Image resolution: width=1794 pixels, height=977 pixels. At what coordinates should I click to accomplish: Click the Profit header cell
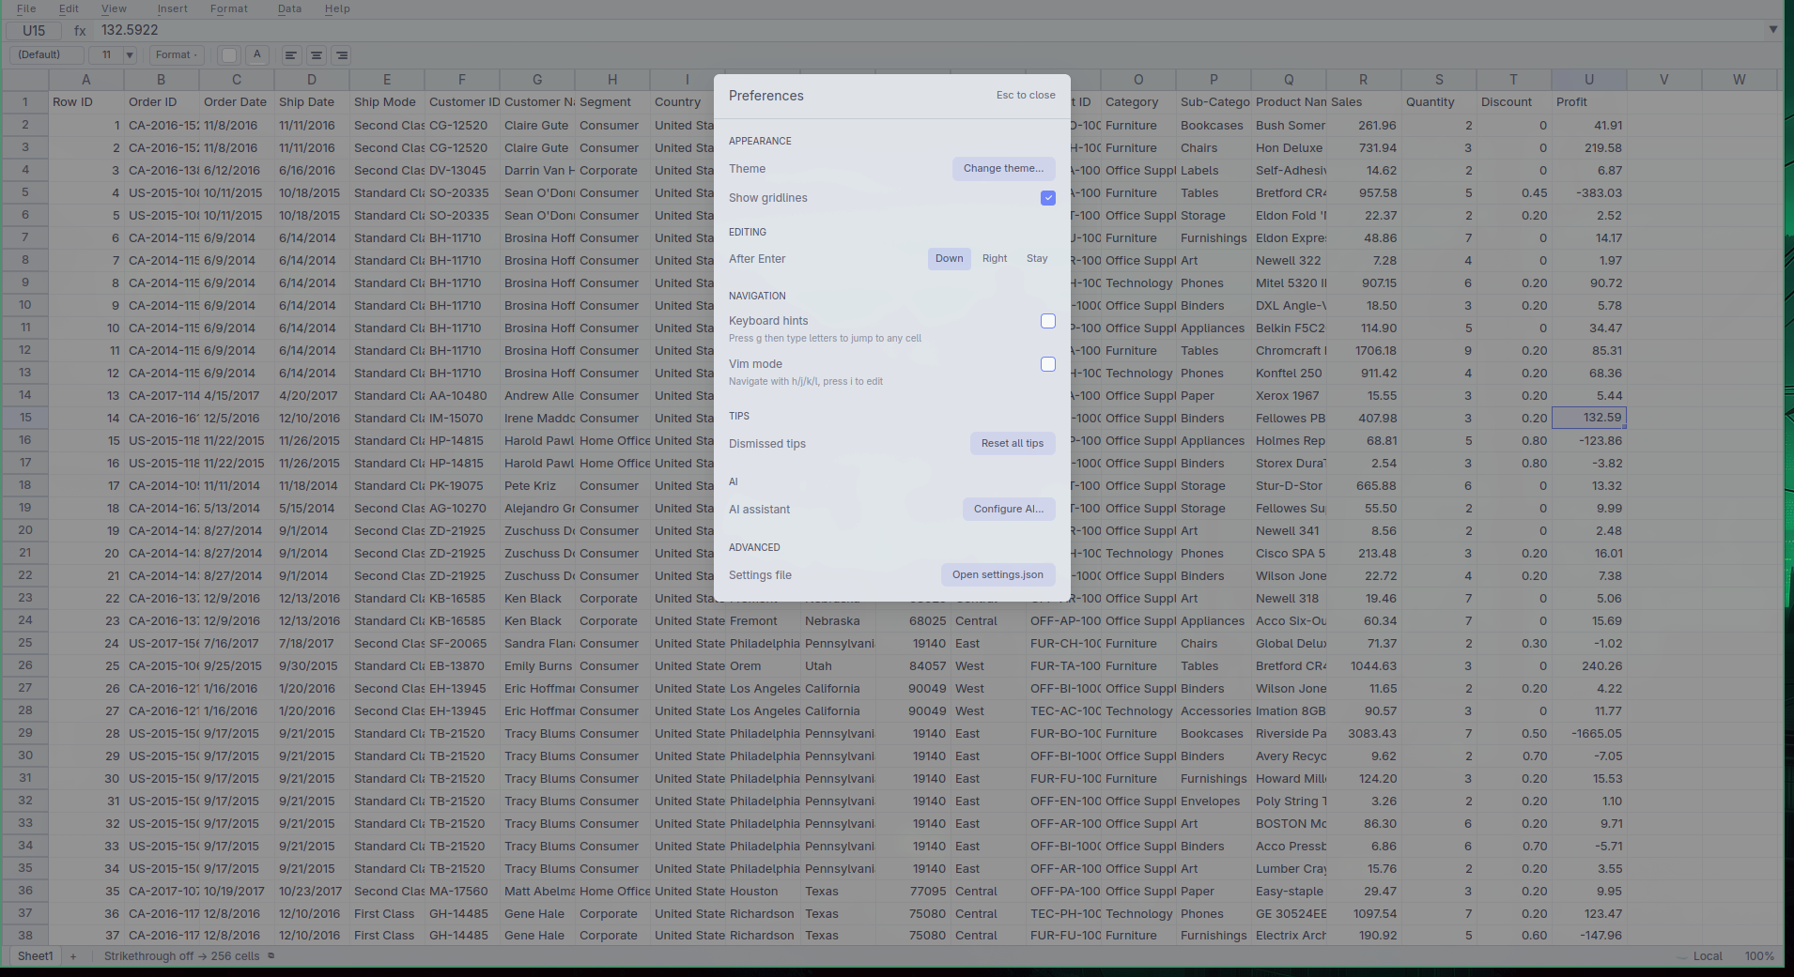coord(1589,102)
